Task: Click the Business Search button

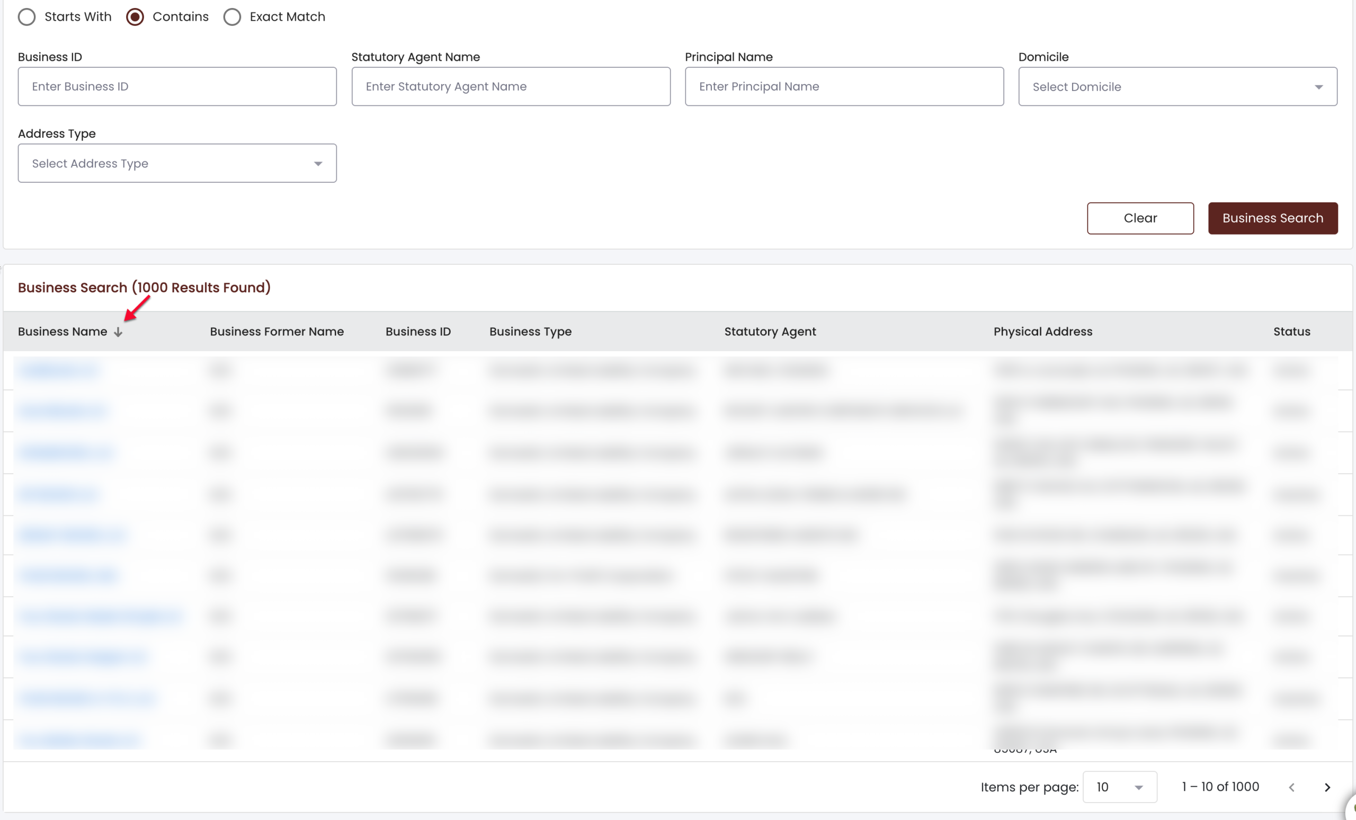Action: 1272,218
